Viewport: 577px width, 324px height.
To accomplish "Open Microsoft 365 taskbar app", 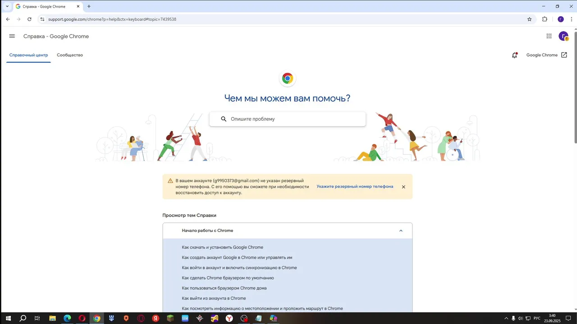I will pos(274,318).
